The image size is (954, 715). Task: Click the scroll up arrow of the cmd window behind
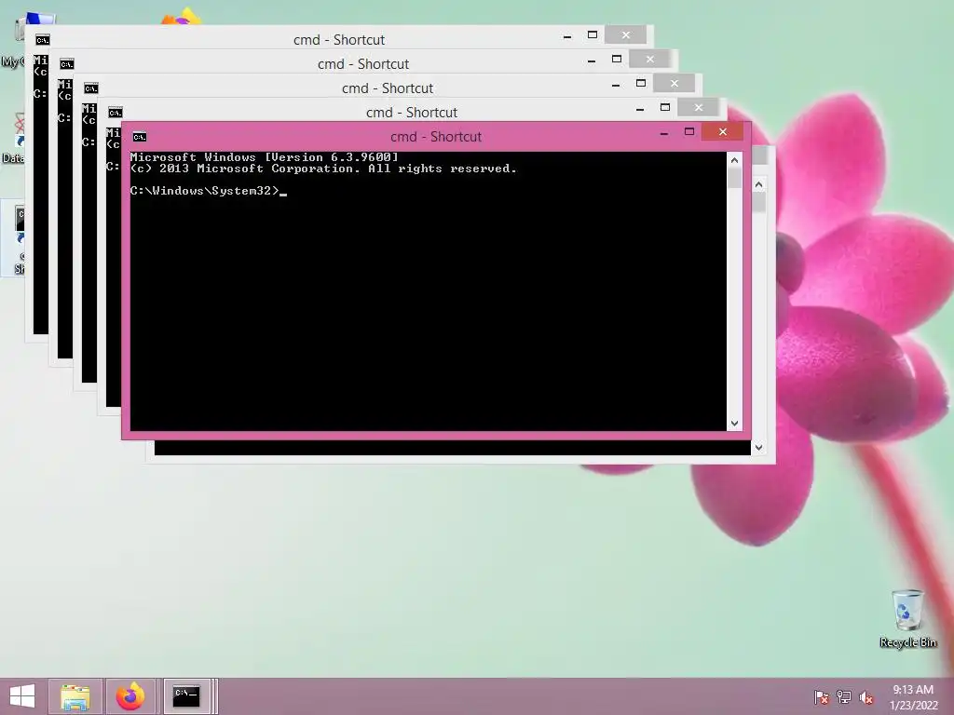758,184
